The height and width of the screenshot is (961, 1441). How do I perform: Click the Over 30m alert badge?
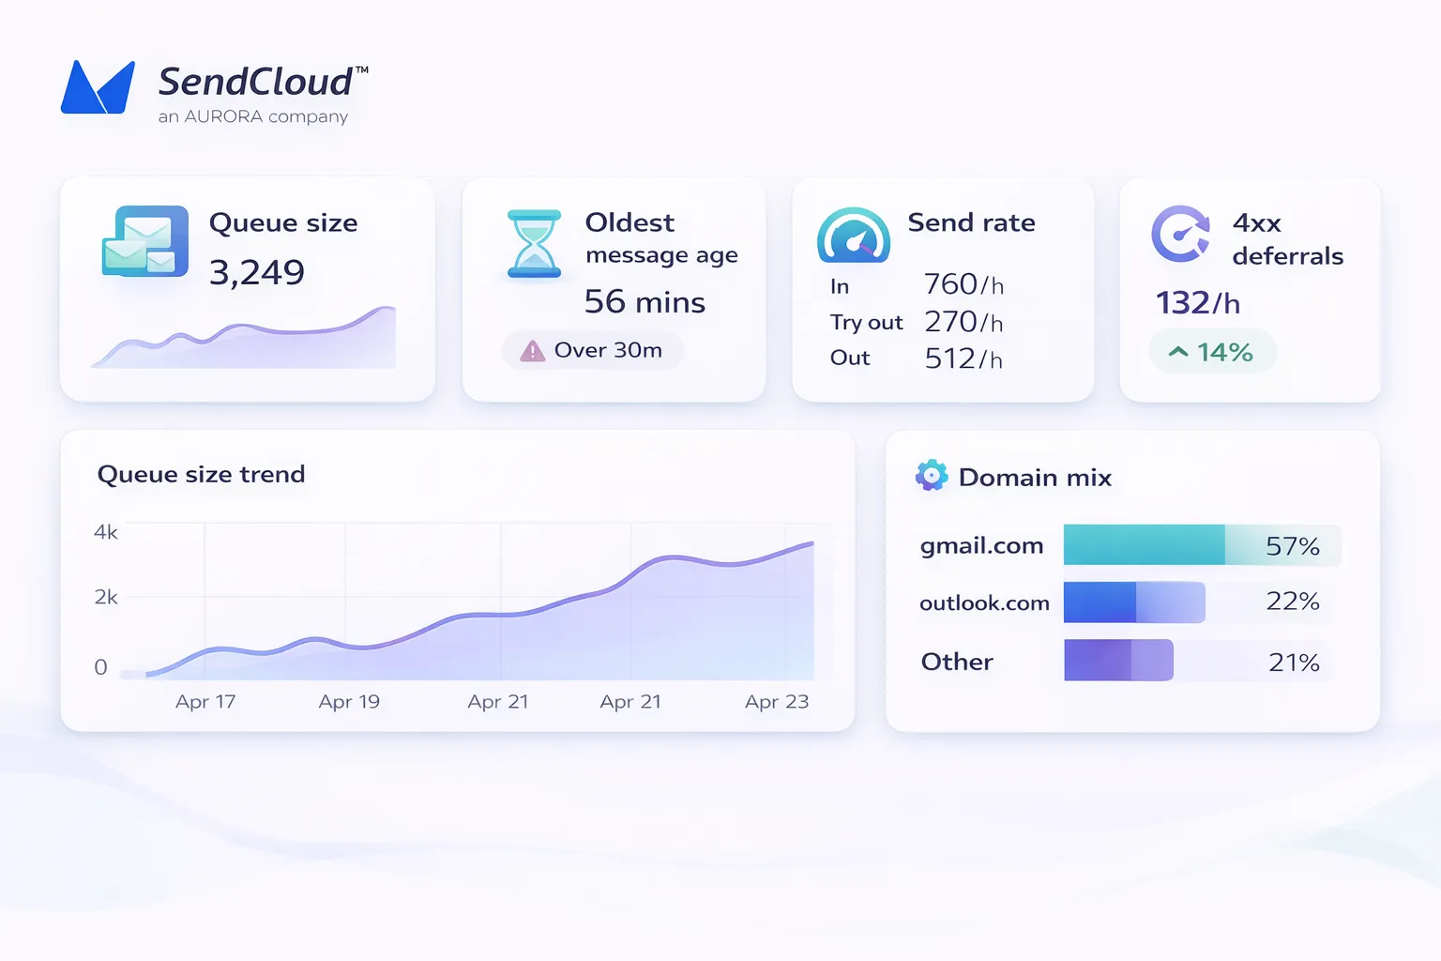593,351
